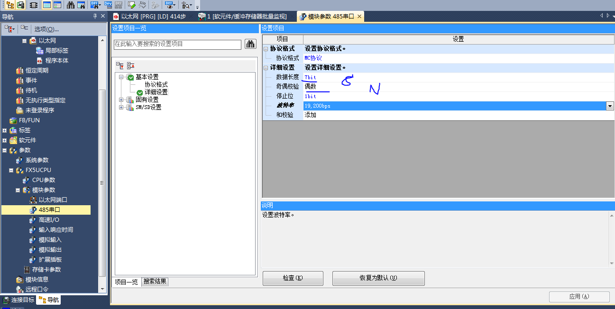615x309 pixels.
Task: Expand the SM/SD设置 tree node
Action: 121,107
